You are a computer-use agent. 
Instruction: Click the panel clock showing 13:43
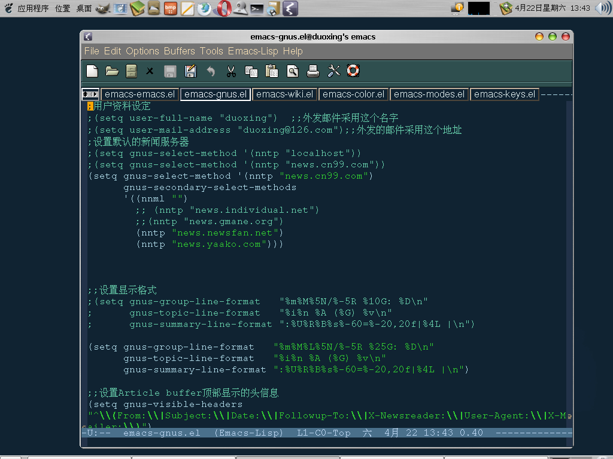552,8
